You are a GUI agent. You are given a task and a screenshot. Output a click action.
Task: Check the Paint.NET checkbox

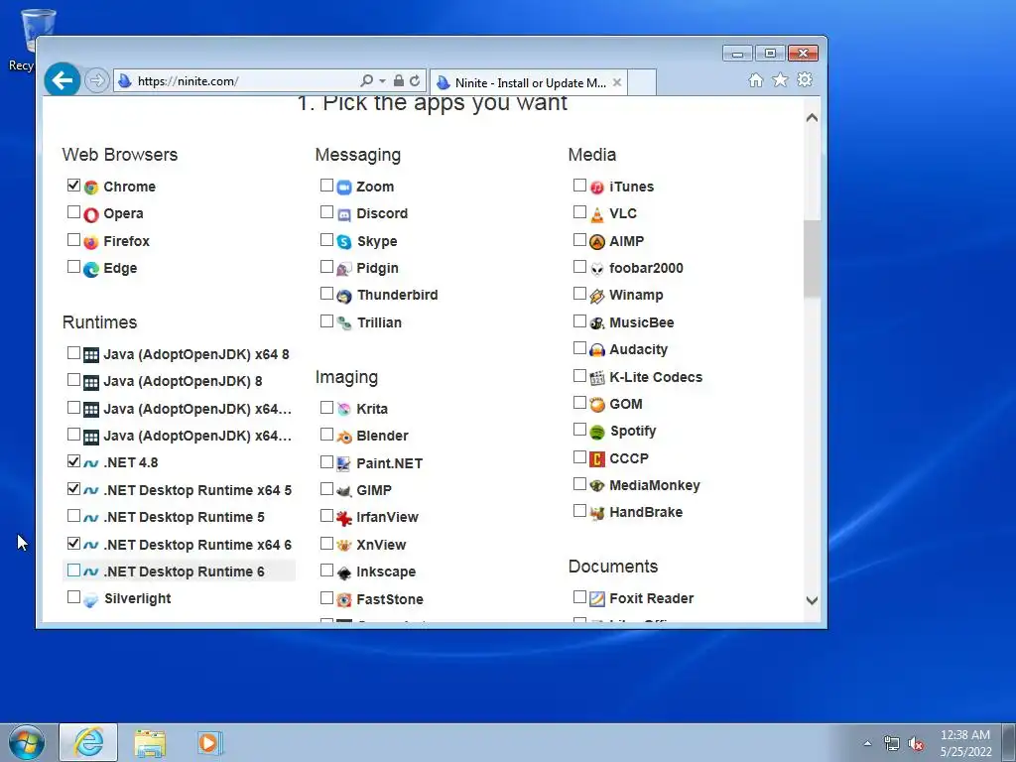coord(326,462)
